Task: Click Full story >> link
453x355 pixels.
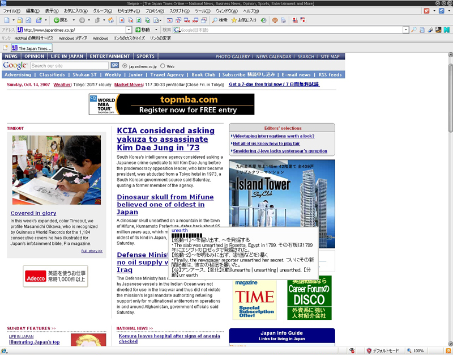Action: point(92,251)
